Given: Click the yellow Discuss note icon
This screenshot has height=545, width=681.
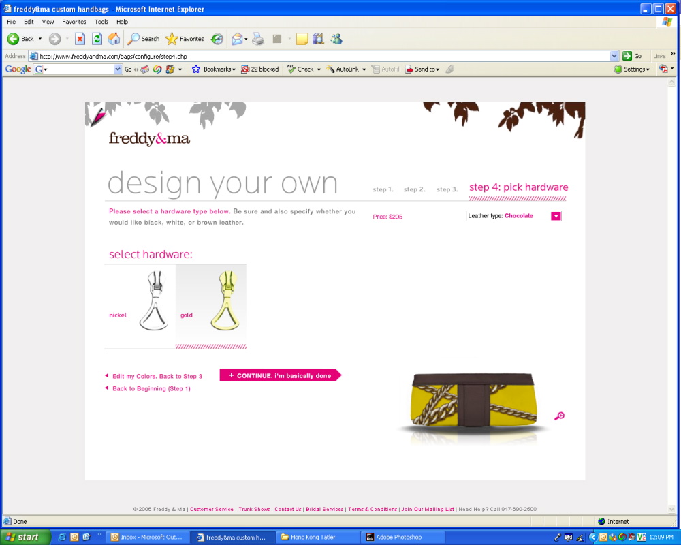Looking at the screenshot, I should coord(302,39).
